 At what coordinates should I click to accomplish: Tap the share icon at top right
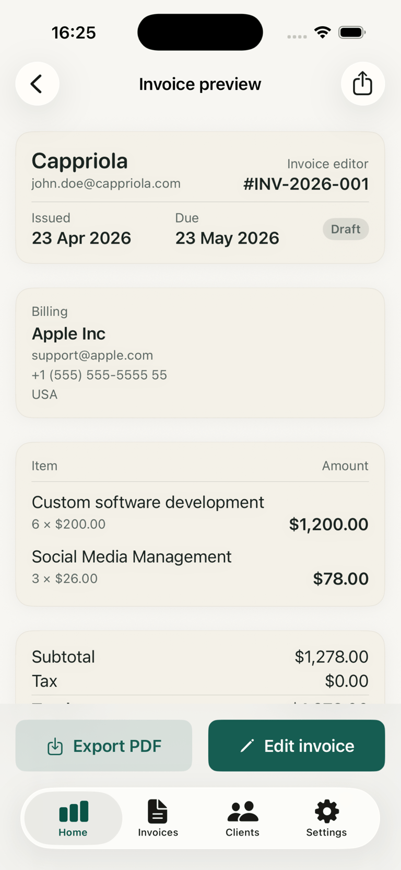coord(362,84)
